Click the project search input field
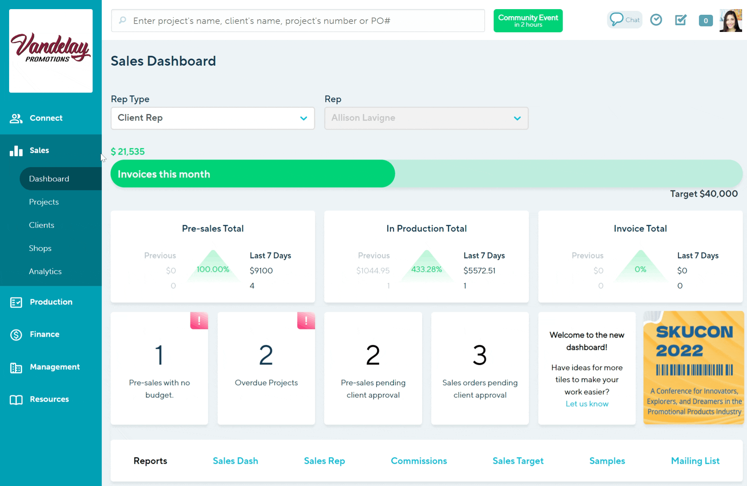 (298, 21)
